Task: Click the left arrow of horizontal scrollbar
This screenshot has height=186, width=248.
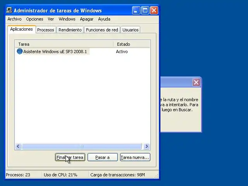Action: coord(18,146)
